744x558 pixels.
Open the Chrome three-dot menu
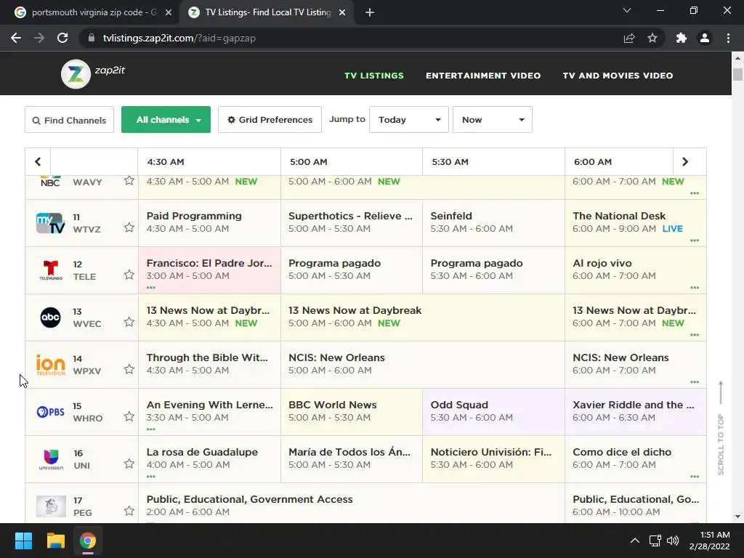click(728, 38)
